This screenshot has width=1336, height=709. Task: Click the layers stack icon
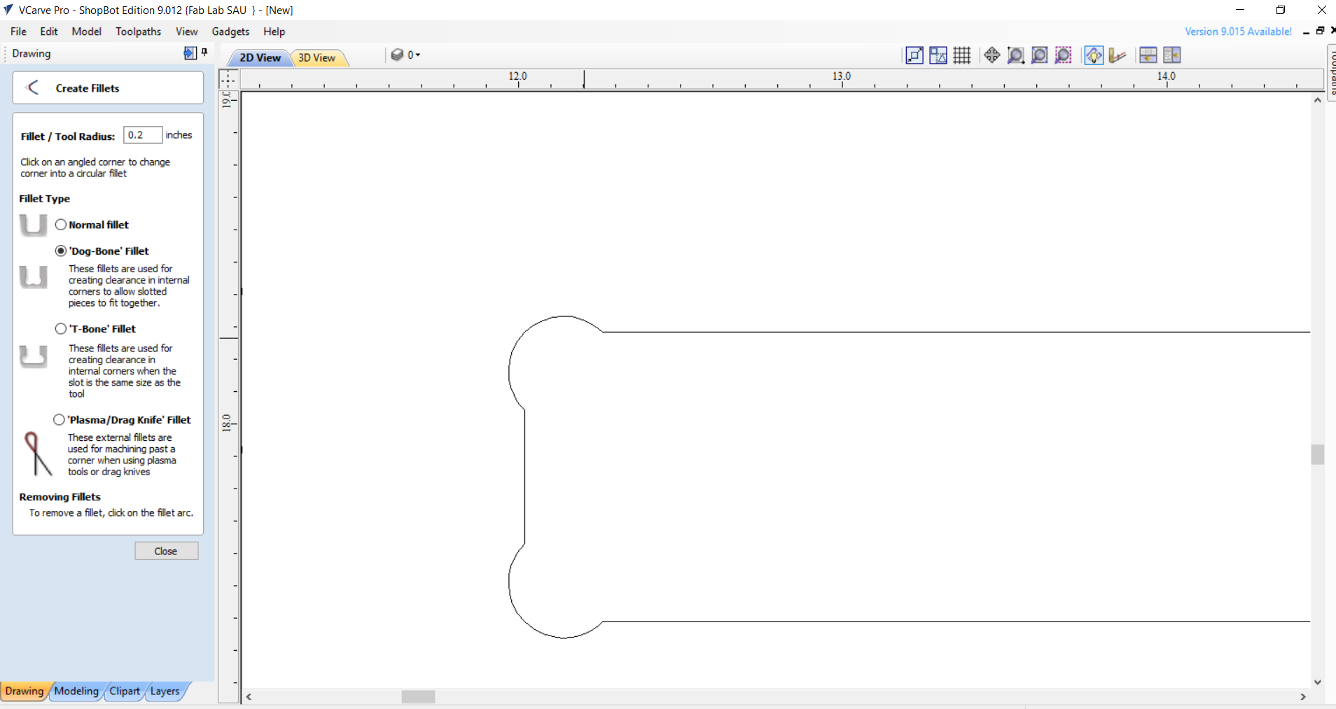[x=397, y=55]
